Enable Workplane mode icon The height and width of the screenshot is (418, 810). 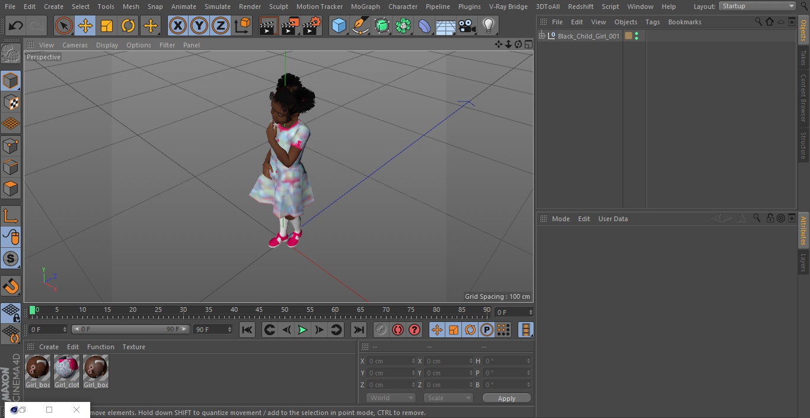[x=11, y=124]
